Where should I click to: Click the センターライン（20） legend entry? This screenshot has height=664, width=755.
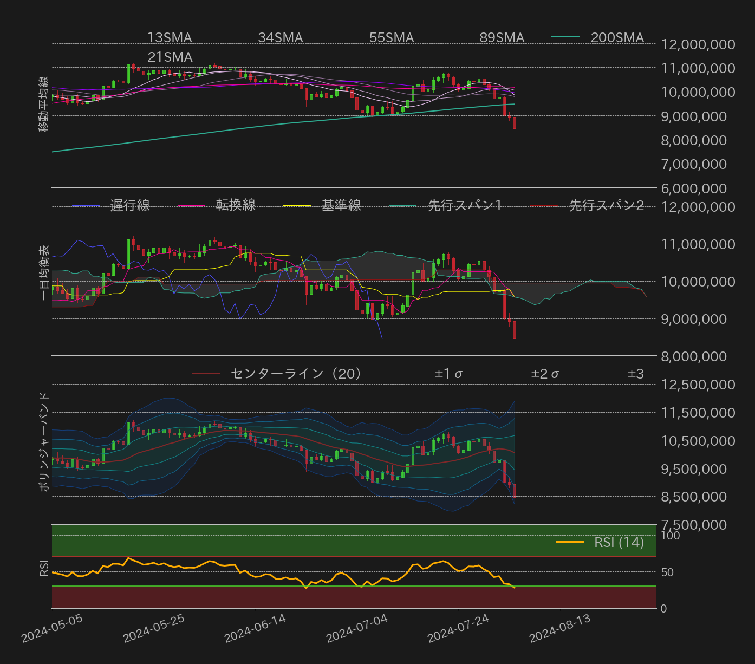click(296, 374)
